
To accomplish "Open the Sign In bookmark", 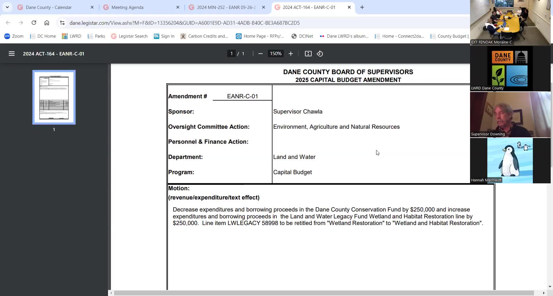I will coord(164,36).
